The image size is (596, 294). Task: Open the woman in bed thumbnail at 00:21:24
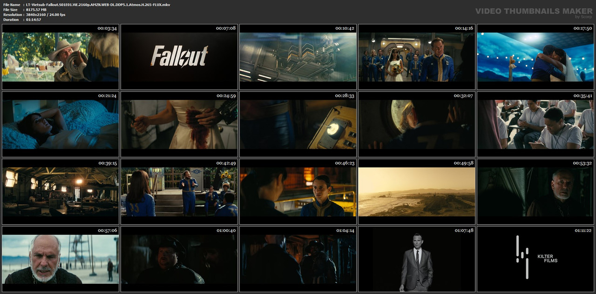(x=61, y=124)
